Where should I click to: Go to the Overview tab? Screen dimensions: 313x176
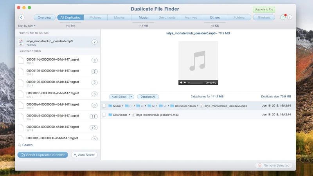coord(45,17)
